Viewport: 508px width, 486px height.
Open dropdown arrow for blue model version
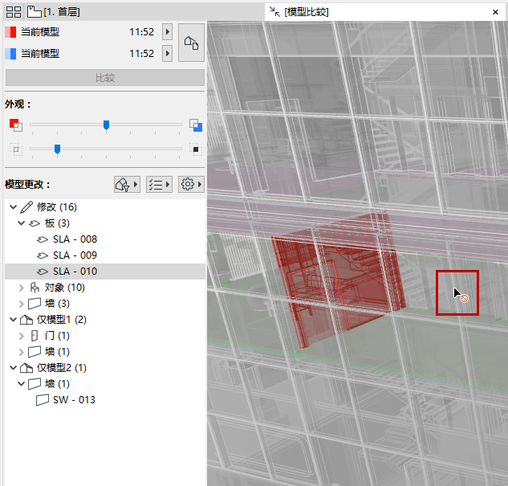coord(167,53)
